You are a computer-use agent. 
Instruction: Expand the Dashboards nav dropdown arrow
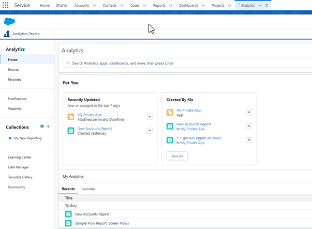coord(203,5)
